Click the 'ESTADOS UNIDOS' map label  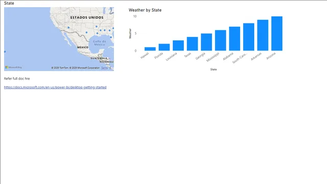(x=87, y=17)
